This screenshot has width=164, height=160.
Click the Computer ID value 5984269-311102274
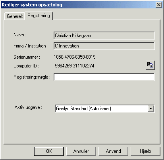tap(75, 66)
